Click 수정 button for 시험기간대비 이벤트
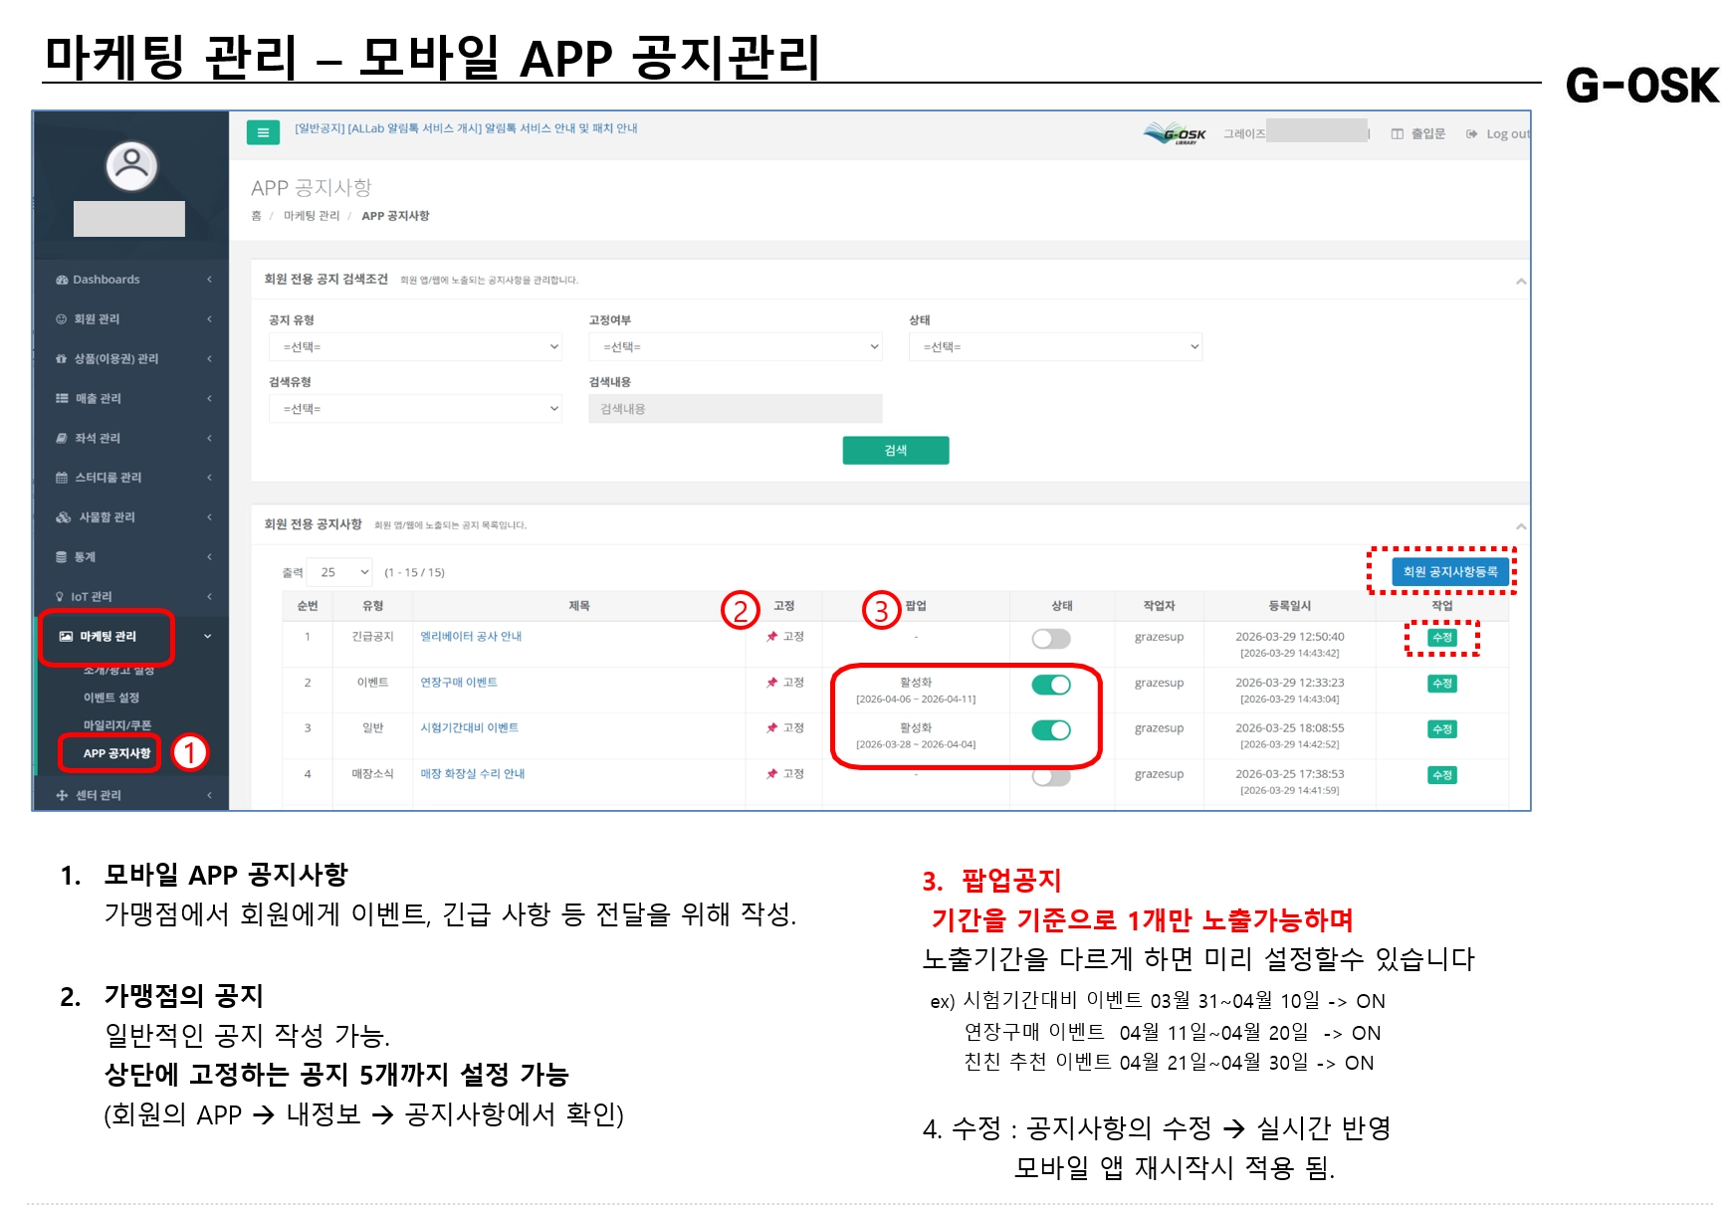 tap(1442, 729)
